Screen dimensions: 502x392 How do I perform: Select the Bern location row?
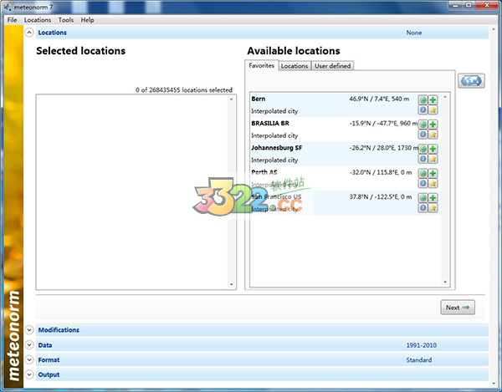pos(346,104)
